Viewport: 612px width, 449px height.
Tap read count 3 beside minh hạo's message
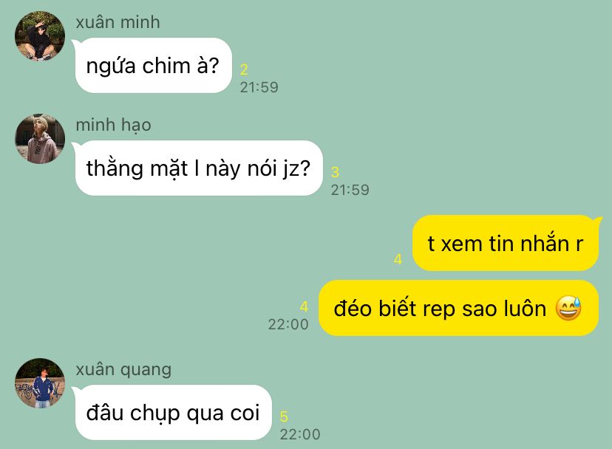click(x=336, y=172)
